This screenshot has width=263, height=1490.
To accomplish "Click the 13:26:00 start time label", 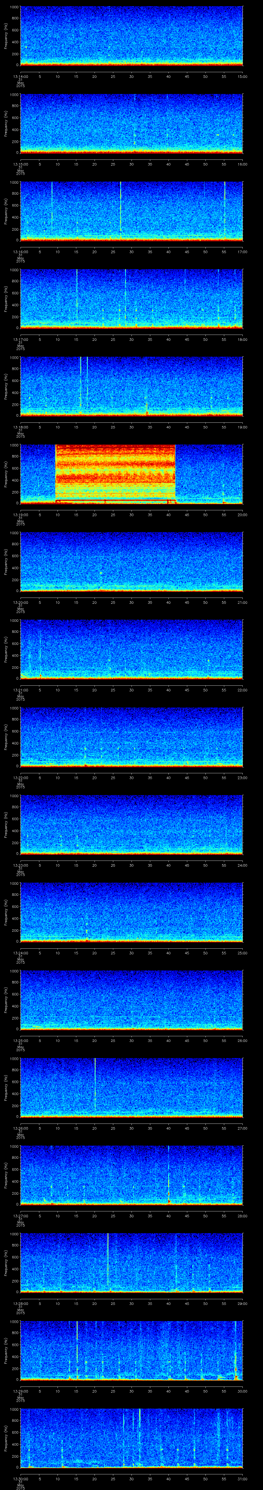I will [x=20, y=1128].
